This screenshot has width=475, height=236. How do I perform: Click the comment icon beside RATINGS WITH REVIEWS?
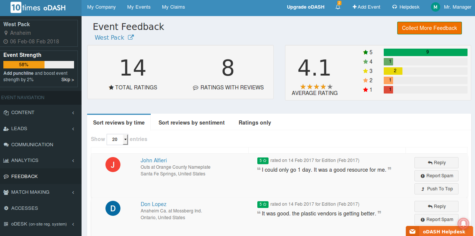tap(196, 88)
